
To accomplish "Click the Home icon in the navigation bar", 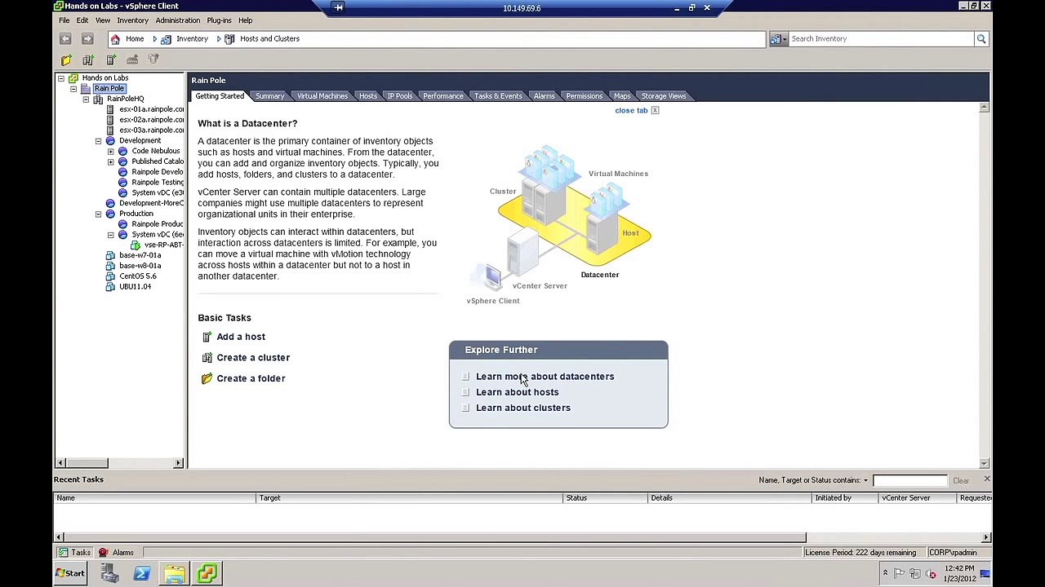I will point(115,38).
